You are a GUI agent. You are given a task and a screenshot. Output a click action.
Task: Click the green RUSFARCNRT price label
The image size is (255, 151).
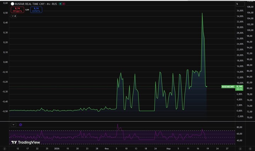(227, 86)
